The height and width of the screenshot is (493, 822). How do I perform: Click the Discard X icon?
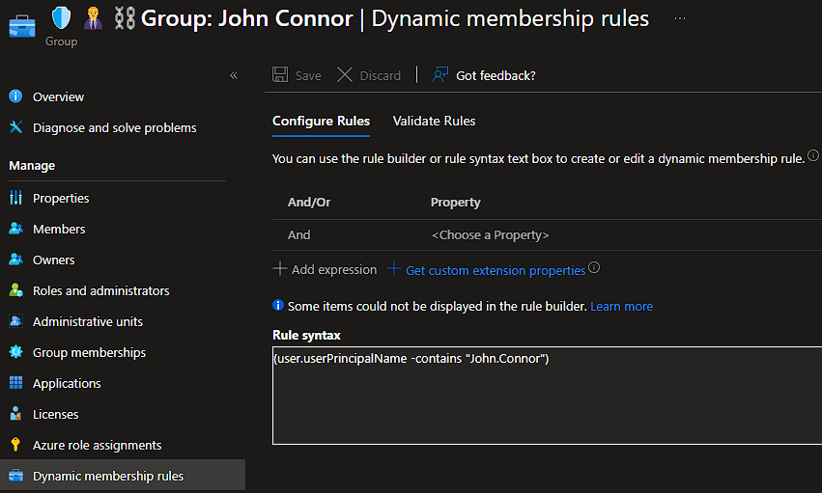click(x=345, y=75)
